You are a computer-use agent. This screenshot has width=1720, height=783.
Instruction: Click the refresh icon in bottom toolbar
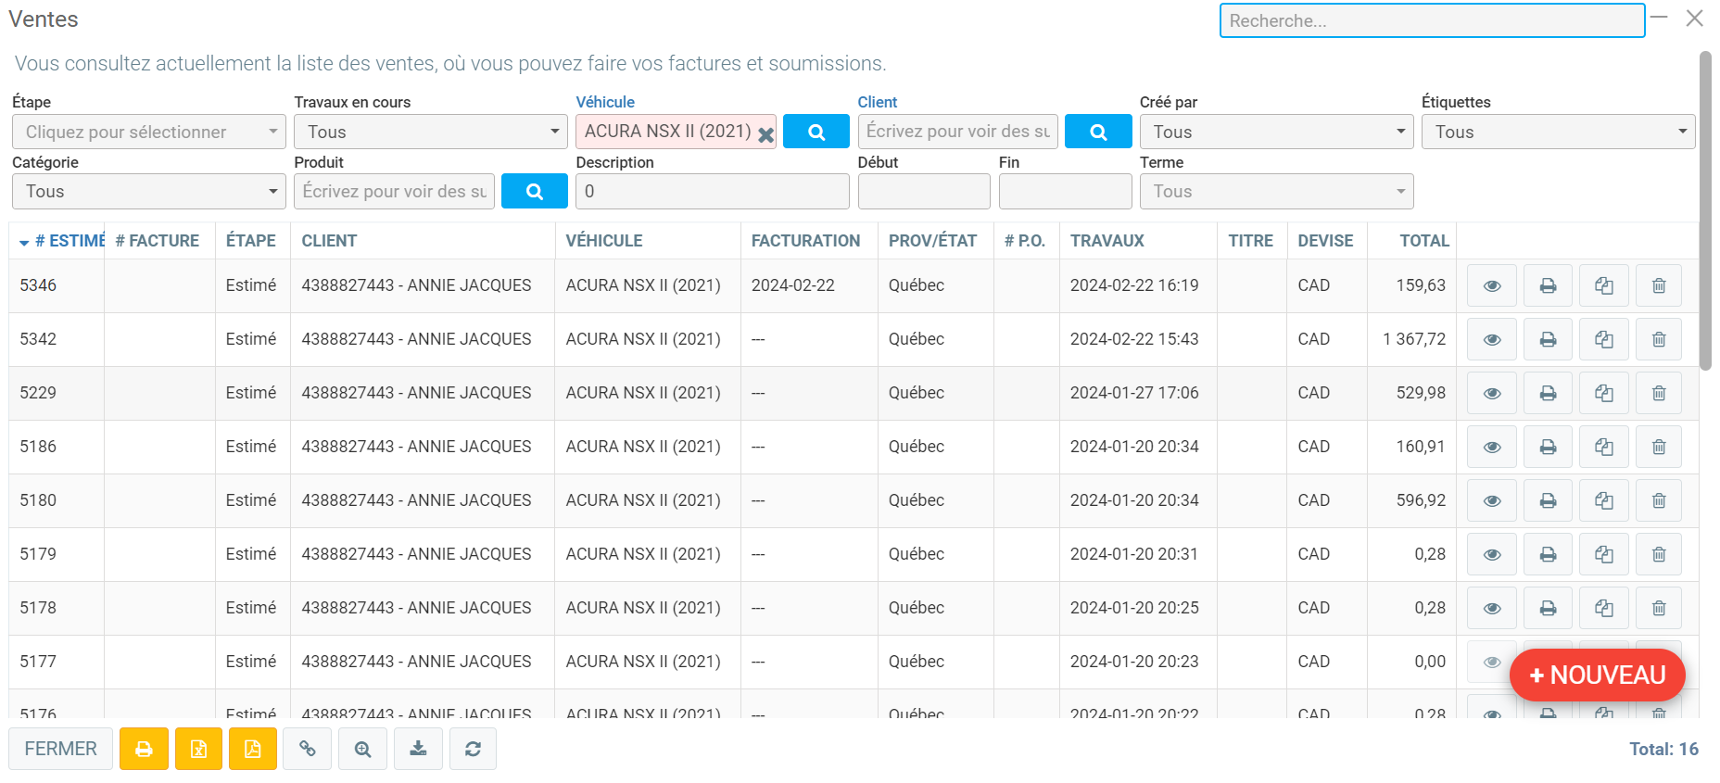tap(473, 749)
